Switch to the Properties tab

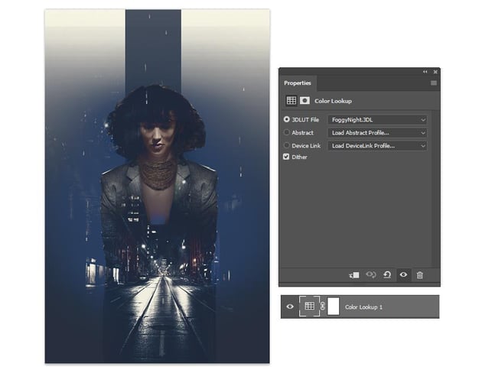298,83
